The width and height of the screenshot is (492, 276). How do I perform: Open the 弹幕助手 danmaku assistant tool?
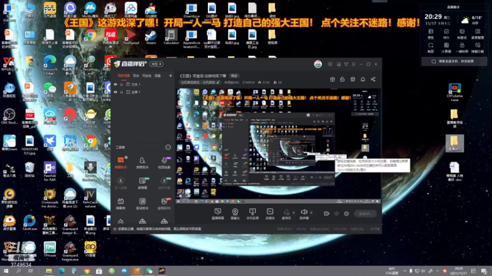coord(121,163)
